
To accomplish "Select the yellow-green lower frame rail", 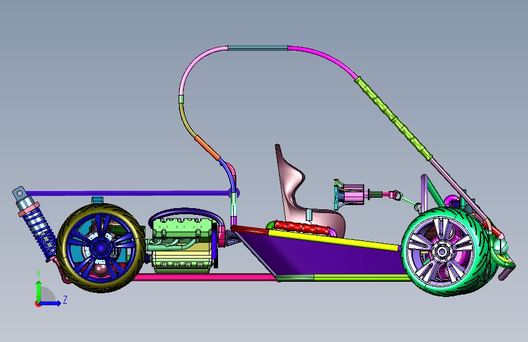I will pos(361,277).
